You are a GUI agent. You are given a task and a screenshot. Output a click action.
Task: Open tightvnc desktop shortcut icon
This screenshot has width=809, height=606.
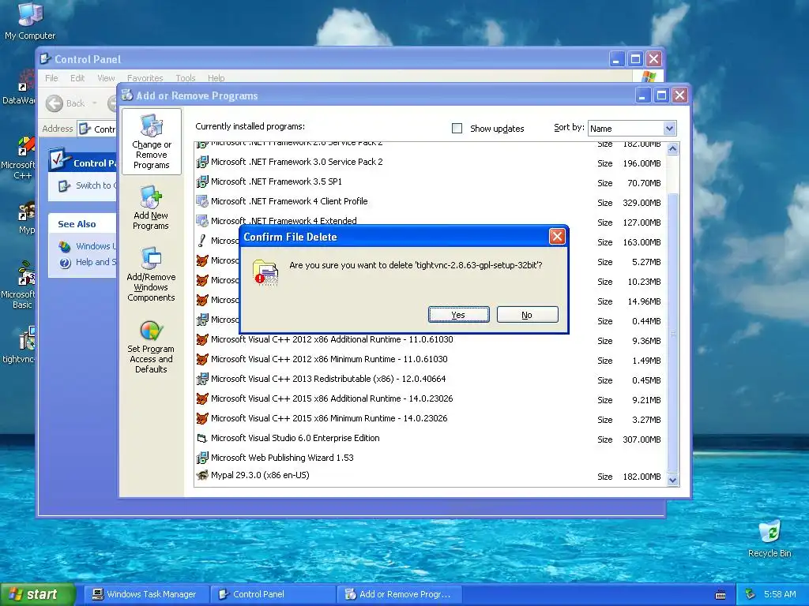[x=19, y=344]
